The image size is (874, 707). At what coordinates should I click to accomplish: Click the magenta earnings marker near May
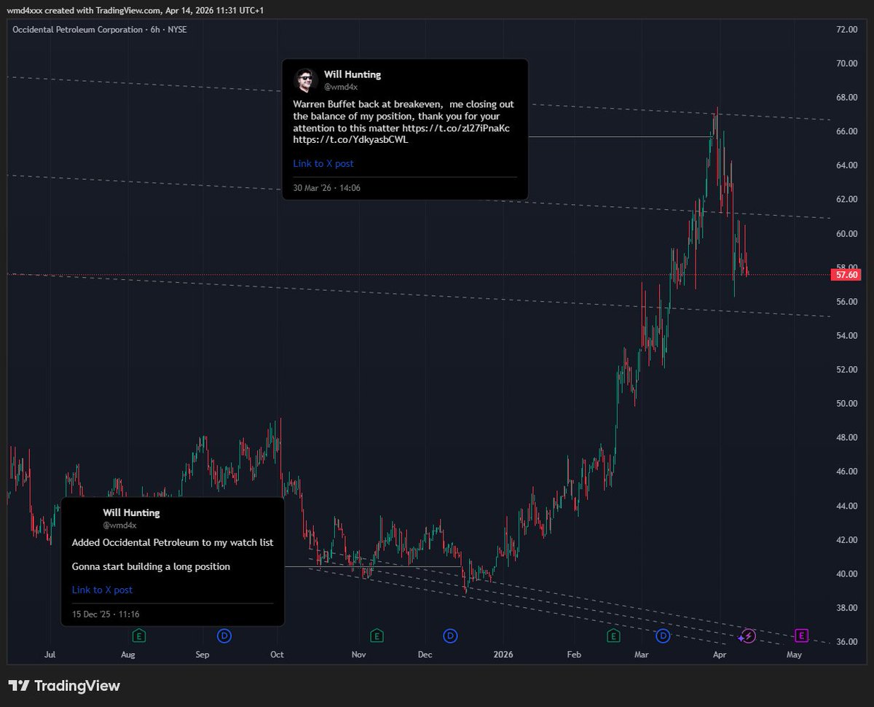coord(801,636)
